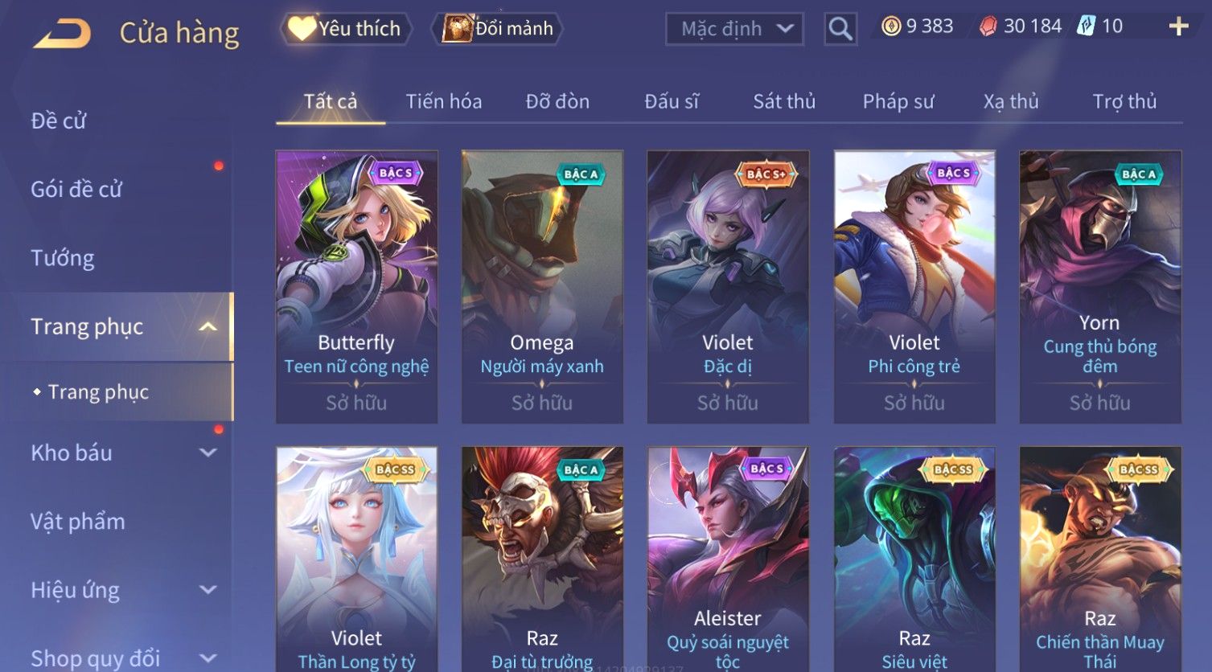Open Gói đề cử in sidebar
1212x672 pixels.
tap(76, 190)
